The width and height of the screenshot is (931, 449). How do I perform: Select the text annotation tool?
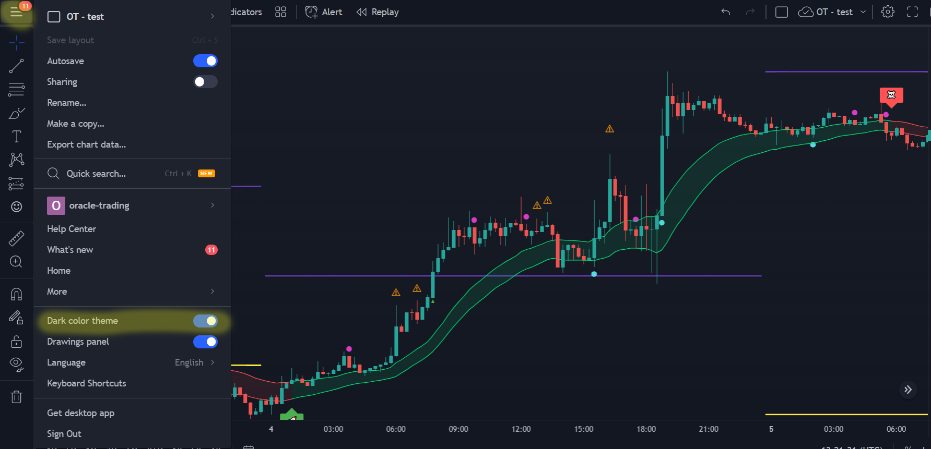pyautogui.click(x=16, y=137)
